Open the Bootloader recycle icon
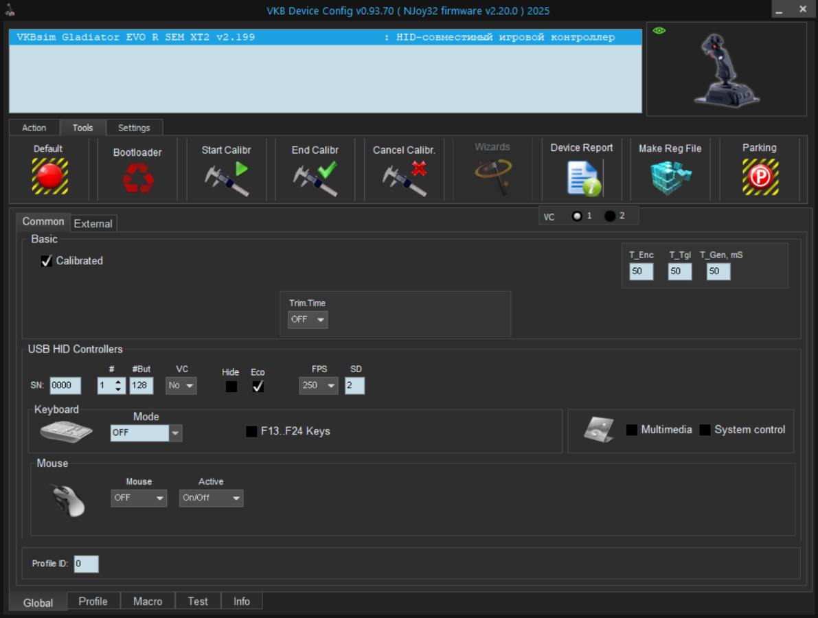The height and width of the screenshot is (618, 818). (138, 178)
